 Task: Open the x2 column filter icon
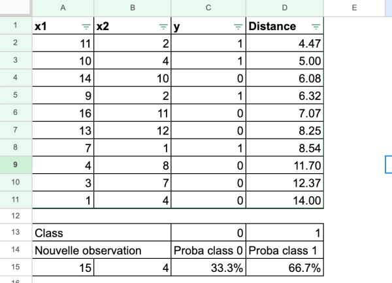pos(163,27)
